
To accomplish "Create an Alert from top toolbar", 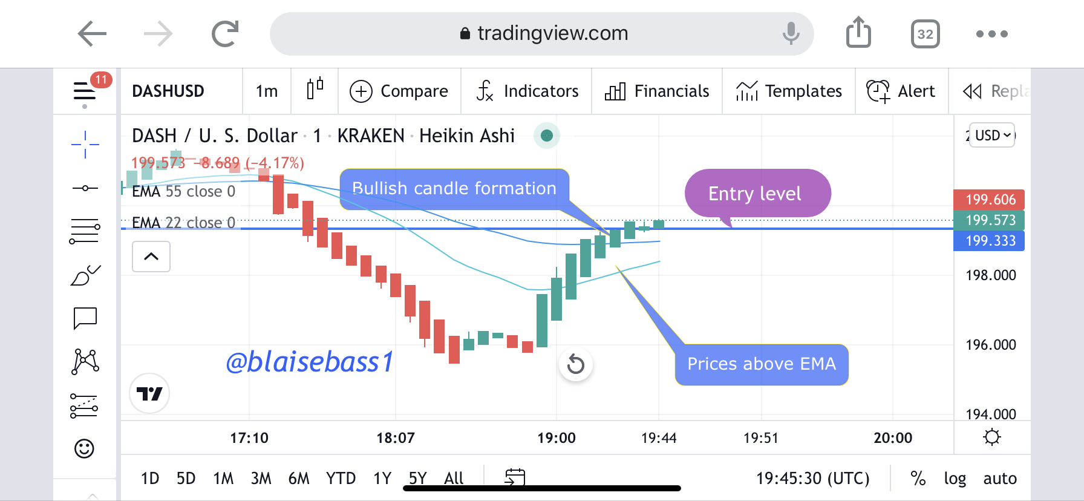I will [x=901, y=91].
